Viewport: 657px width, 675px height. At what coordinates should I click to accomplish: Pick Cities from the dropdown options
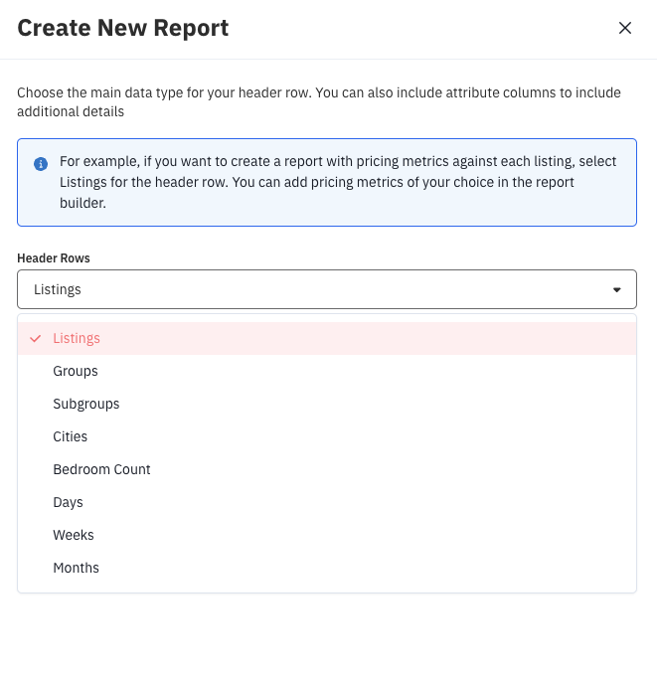[x=71, y=436]
